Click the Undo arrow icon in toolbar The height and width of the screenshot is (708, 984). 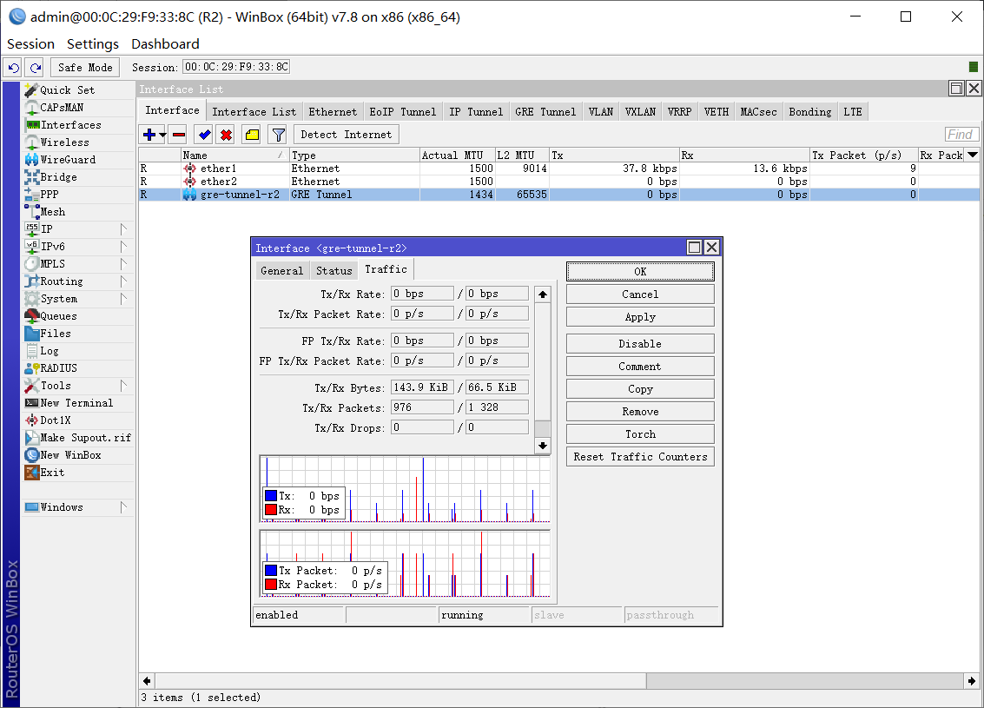tap(14, 67)
